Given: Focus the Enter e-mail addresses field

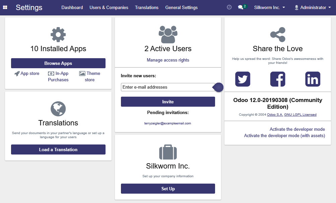Looking at the screenshot, I should point(168,87).
